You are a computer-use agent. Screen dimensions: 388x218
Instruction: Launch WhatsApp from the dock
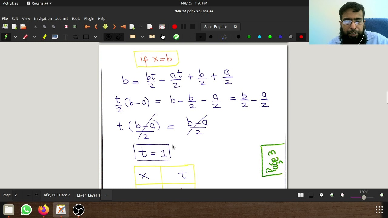point(26,210)
